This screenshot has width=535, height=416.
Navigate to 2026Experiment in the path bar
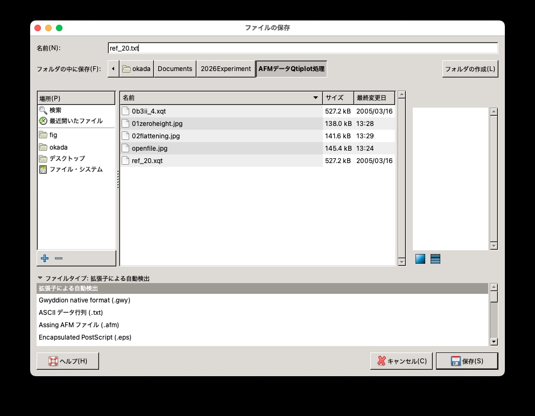tap(226, 68)
